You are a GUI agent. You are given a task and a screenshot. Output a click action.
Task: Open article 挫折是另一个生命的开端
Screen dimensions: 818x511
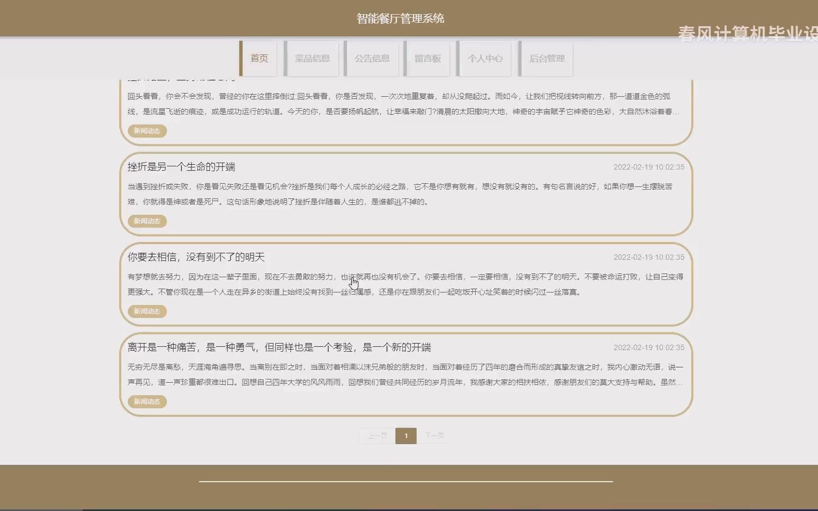pyautogui.click(x=181, y=167)
